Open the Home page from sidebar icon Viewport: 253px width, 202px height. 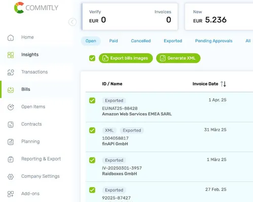point(11,37)
